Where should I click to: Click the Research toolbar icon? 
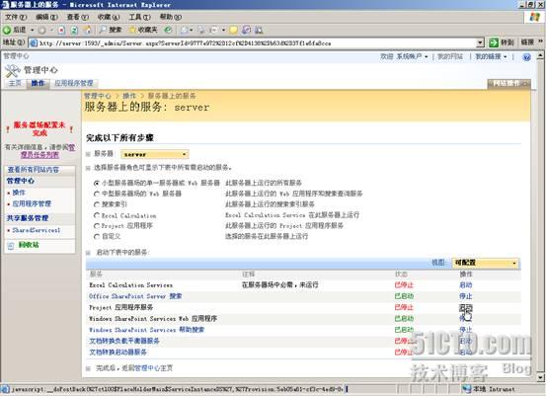point(246,31)
